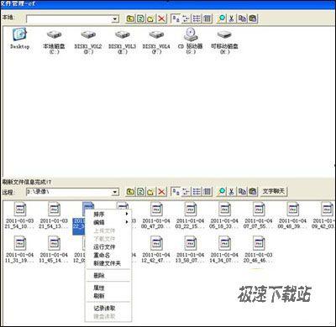The width and height of the screenshot is (336, 327).
Task: Expand the 本地 local path dropdown arrow
Action: [115, 19]
